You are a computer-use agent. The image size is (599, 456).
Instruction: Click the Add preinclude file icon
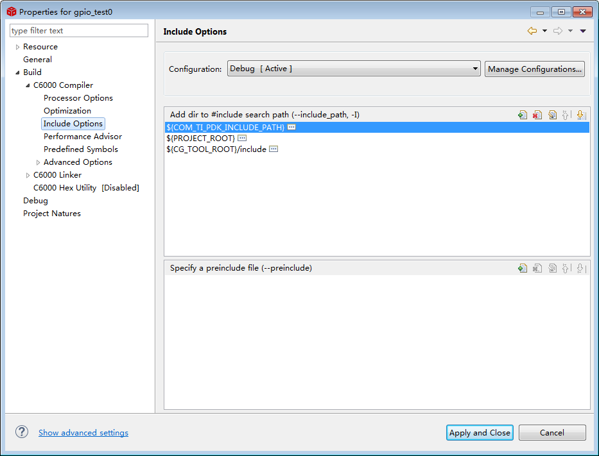(x=523, y=268)
